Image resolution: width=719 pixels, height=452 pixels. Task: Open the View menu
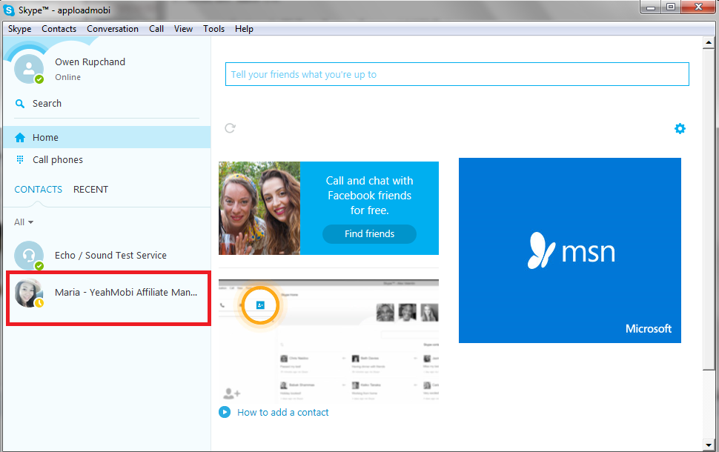click(x=183, y=29)
